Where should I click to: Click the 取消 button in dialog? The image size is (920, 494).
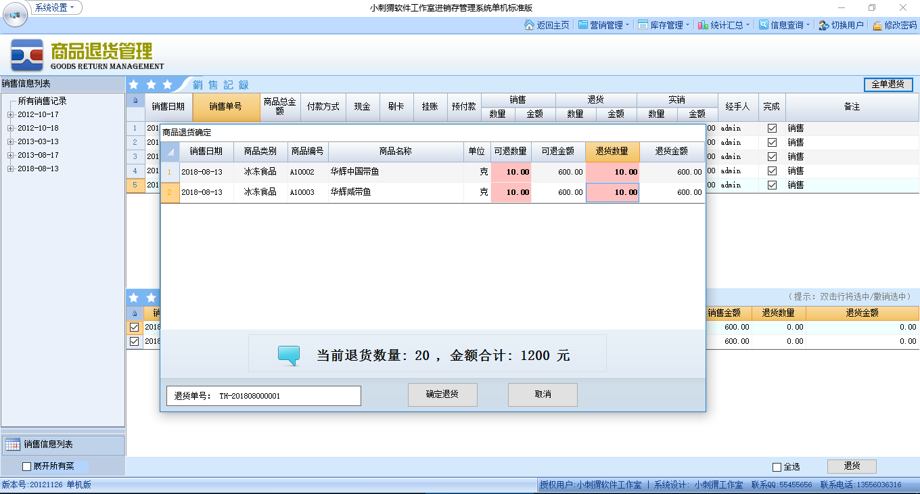click(543, 395)
